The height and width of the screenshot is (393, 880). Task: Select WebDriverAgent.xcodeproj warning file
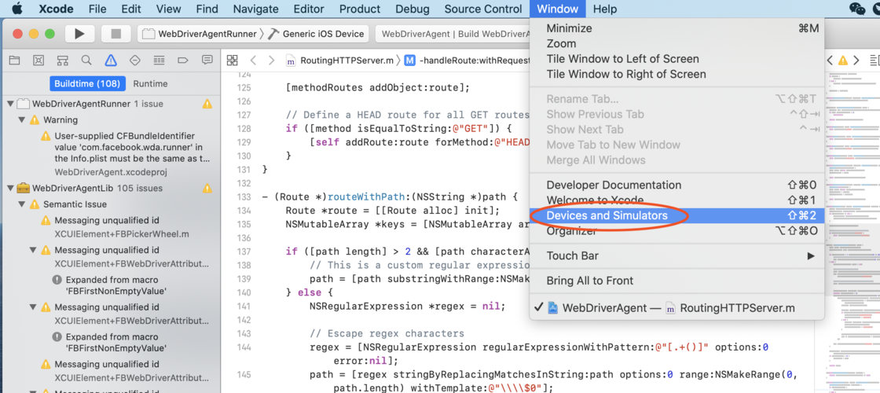(x=111, y=172)
